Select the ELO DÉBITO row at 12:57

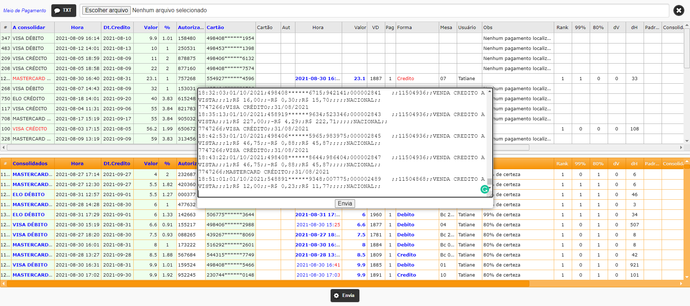[341, 194]
